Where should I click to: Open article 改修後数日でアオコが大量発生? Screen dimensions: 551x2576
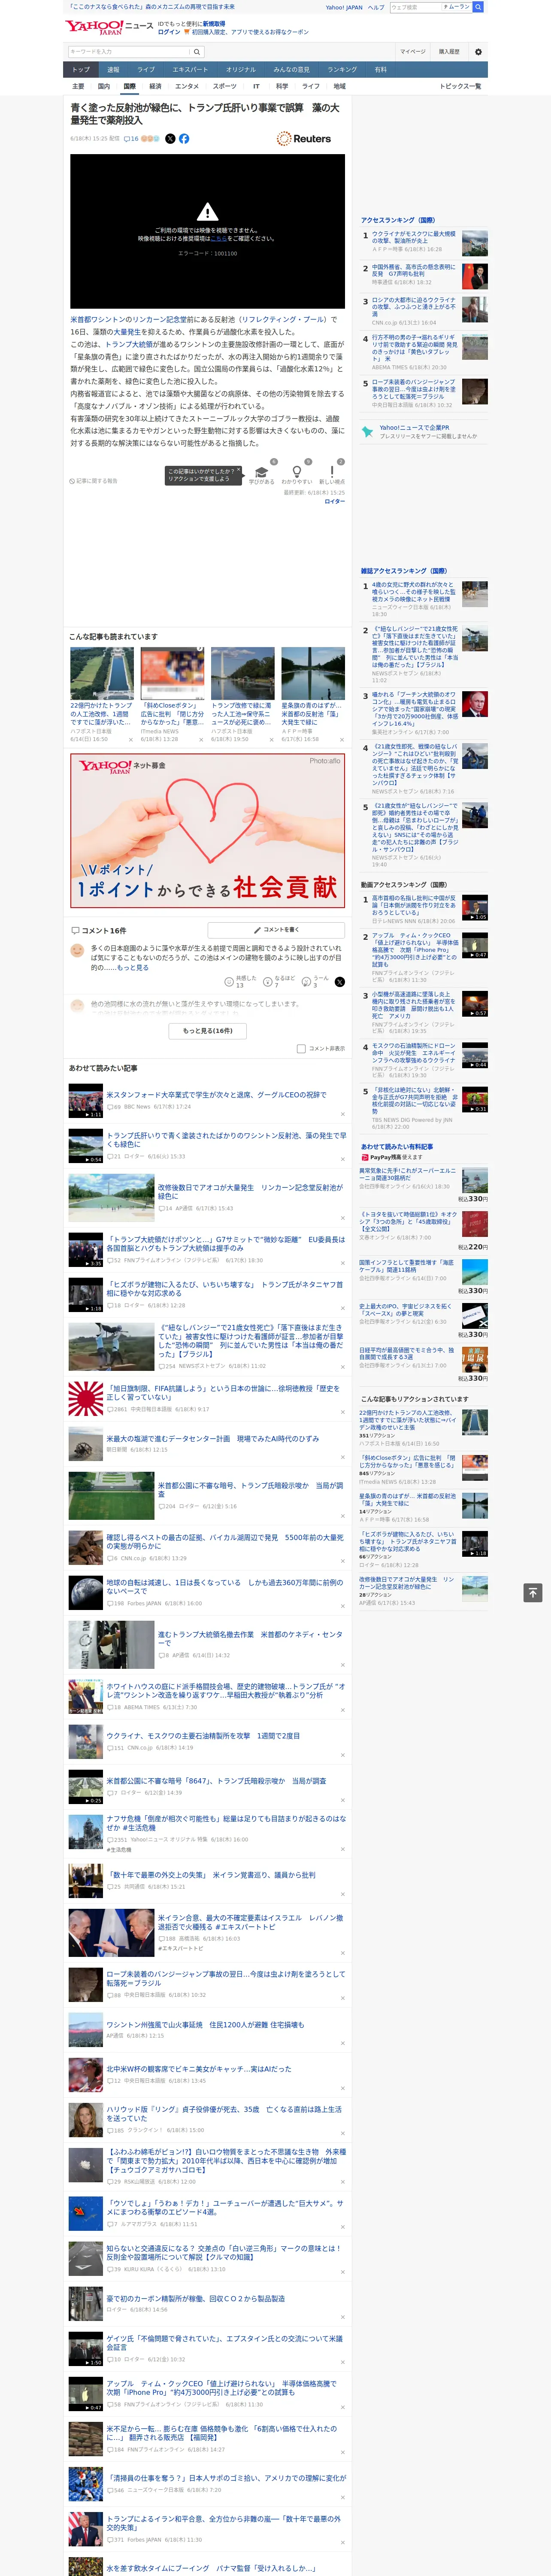tap(250, 1192)
